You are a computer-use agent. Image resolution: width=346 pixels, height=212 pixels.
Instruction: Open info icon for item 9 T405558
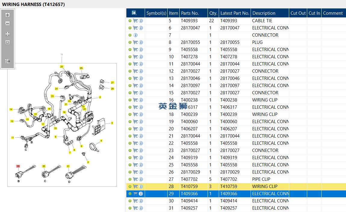pos(141,50)
